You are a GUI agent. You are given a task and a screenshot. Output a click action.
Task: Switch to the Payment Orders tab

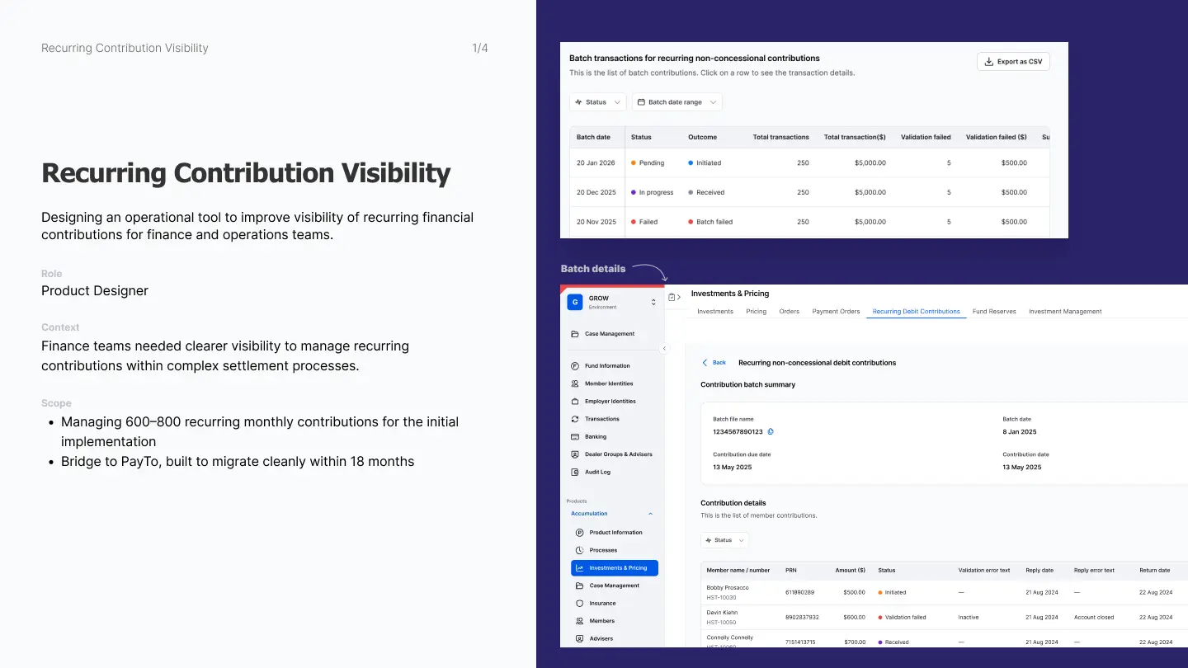coord(836,312)
